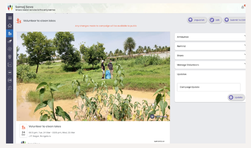251x148 pixels.
Task: Expand the Share panel
Action: (210, 56)
